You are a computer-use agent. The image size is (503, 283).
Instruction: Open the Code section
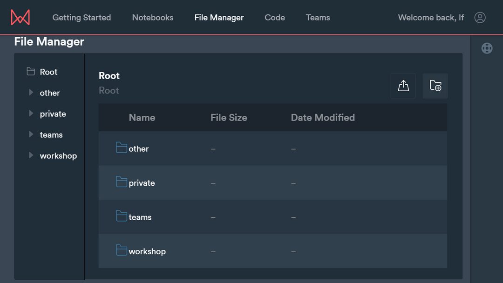tap(274, 17)
